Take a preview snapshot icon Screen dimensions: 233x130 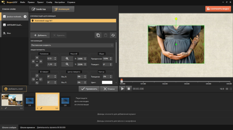pos(227,89)
